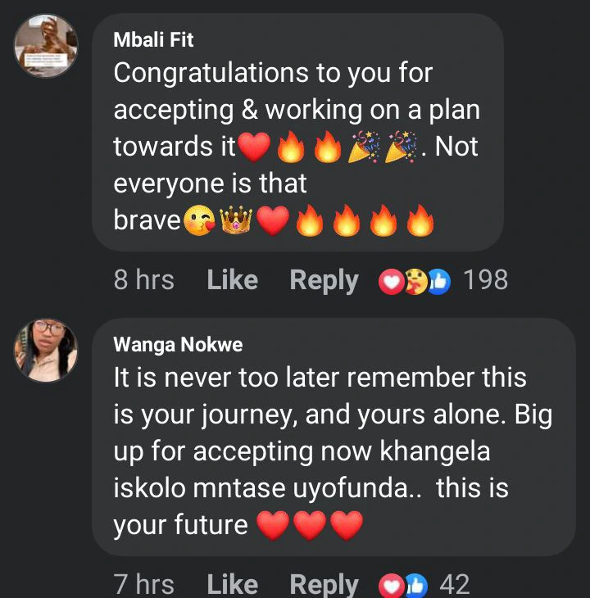Tap the 7 hrs timestamp
Screen dimensions: 590x598
pos(143,585)
